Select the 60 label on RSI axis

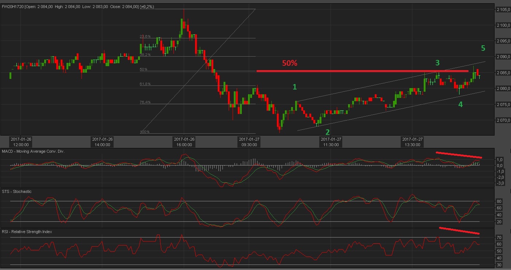pos(499,244)
